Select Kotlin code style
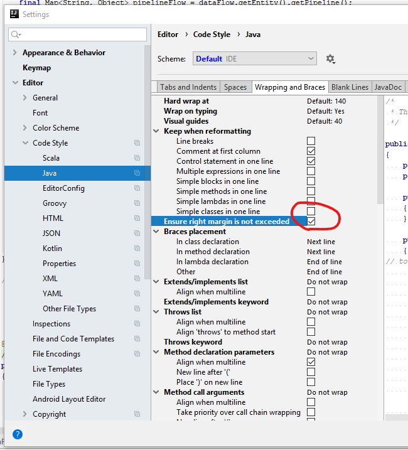The width and height of the screenshot is (408, 450). pos(52,249)
